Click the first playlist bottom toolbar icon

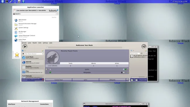tap(132, 80)
